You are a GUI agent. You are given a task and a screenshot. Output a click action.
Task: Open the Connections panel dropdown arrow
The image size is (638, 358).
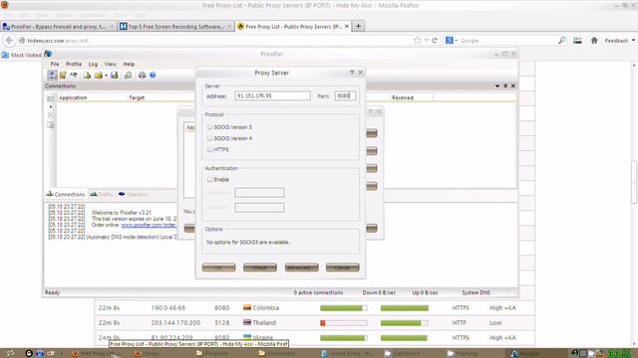pyautogui.click(x=497, y=86)
